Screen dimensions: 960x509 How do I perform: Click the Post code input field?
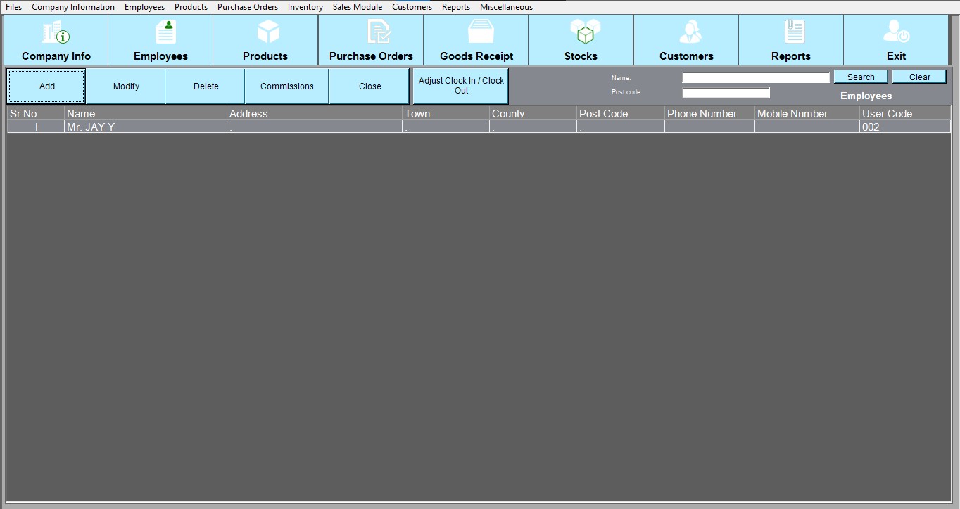pyautogui.click(x=726, y=93)
